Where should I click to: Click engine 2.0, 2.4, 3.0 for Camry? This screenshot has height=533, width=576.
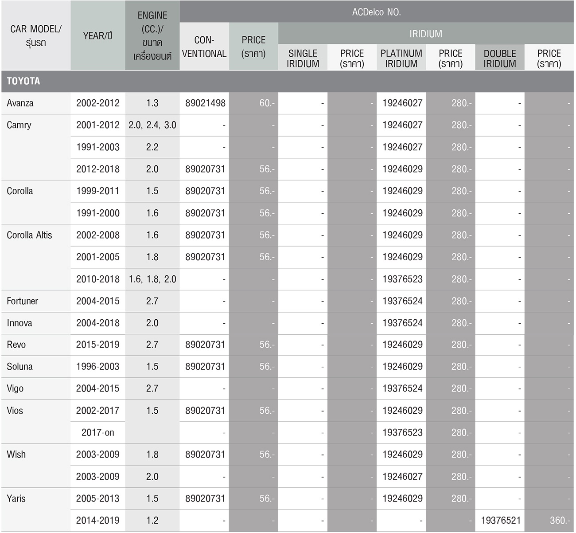point(152,125)
